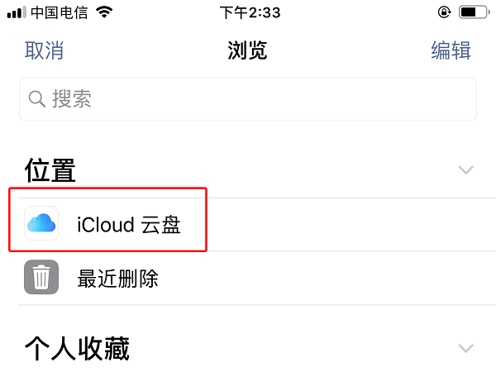Tap the iCloud cloud icon
The image size is (496, 391).
tap(41, 223)
